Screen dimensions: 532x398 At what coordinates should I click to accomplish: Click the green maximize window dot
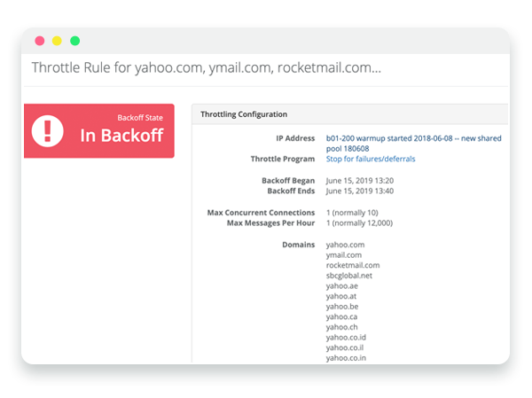pyautogui.click(x=75, y=41)
